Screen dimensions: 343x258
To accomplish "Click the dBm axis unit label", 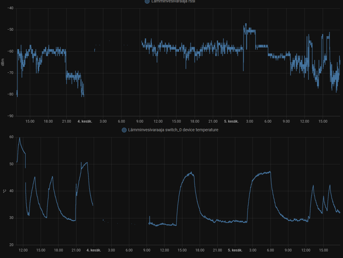I will [3, 62].
